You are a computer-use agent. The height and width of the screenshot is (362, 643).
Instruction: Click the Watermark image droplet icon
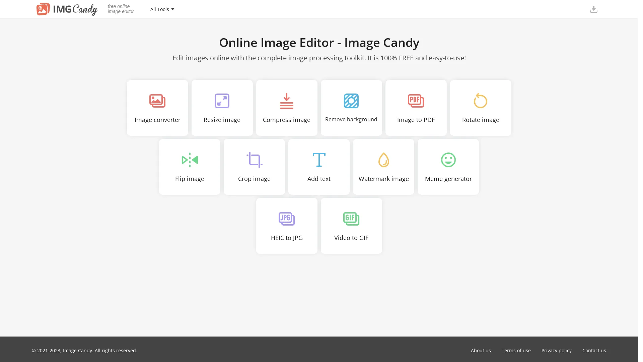383,160
